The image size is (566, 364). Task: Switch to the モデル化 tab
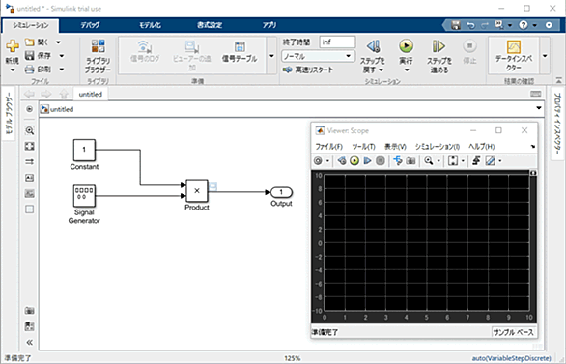150,25
